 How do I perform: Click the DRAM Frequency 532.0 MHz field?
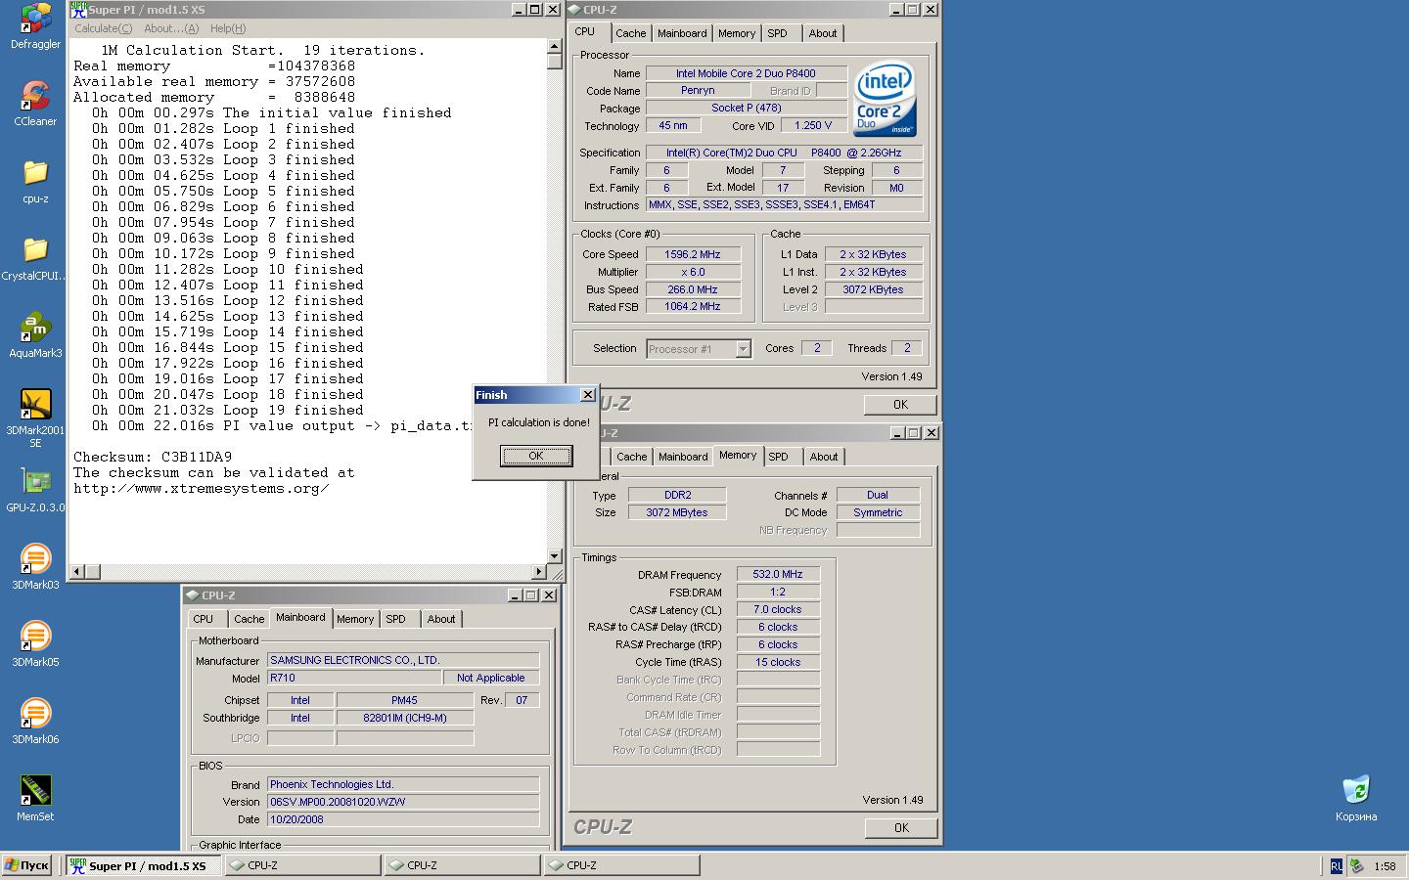pos(778,575)
